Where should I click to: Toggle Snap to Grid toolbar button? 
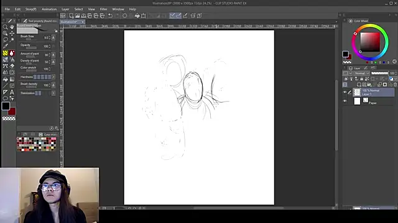185,15
